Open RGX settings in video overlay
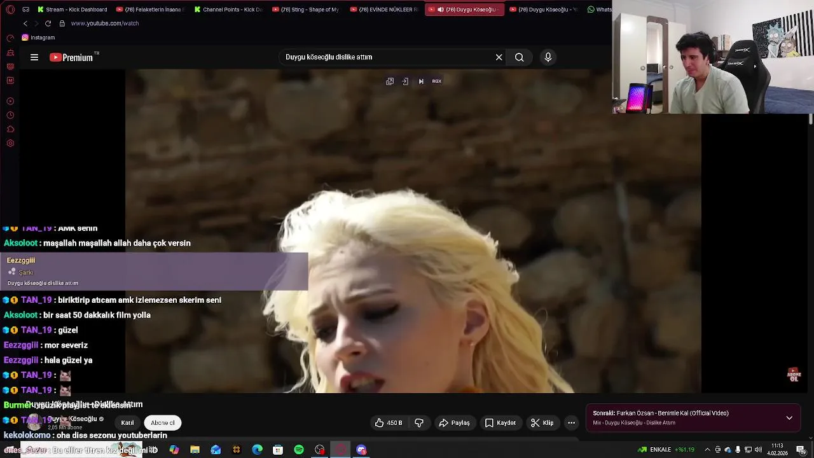This screenshot has height=458, width=814. [437, 81]
